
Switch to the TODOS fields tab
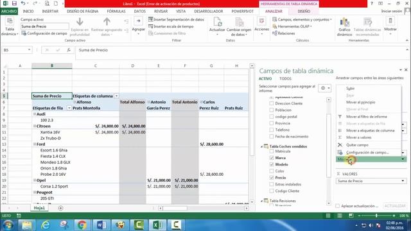(285, 78)
